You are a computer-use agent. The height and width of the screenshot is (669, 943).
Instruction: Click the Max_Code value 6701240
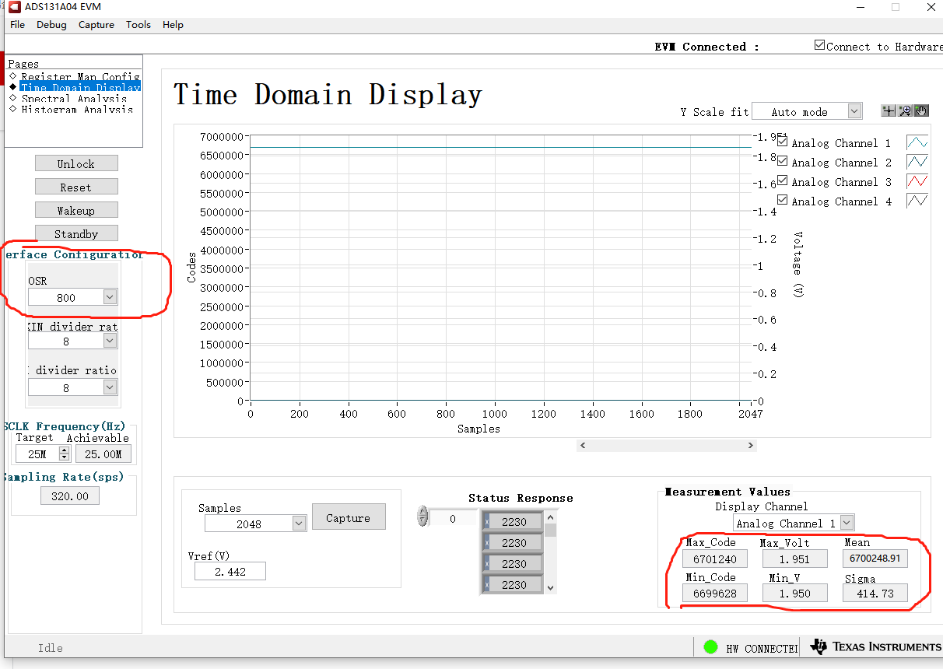(x=715, y=559)
